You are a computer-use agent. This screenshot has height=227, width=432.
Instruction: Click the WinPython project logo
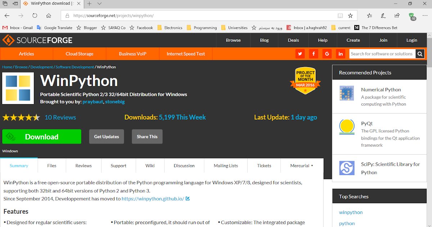(x=18, y=88)
